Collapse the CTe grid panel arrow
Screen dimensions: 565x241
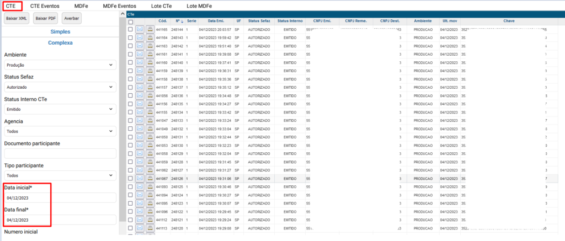(122, 13)
